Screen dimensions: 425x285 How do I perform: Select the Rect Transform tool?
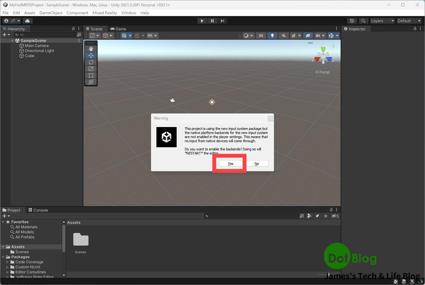[91, 75]
